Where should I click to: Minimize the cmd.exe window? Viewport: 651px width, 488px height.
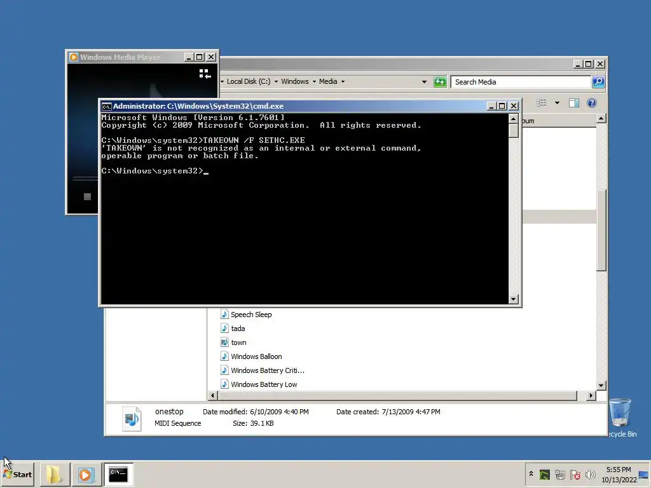point(491,106)
